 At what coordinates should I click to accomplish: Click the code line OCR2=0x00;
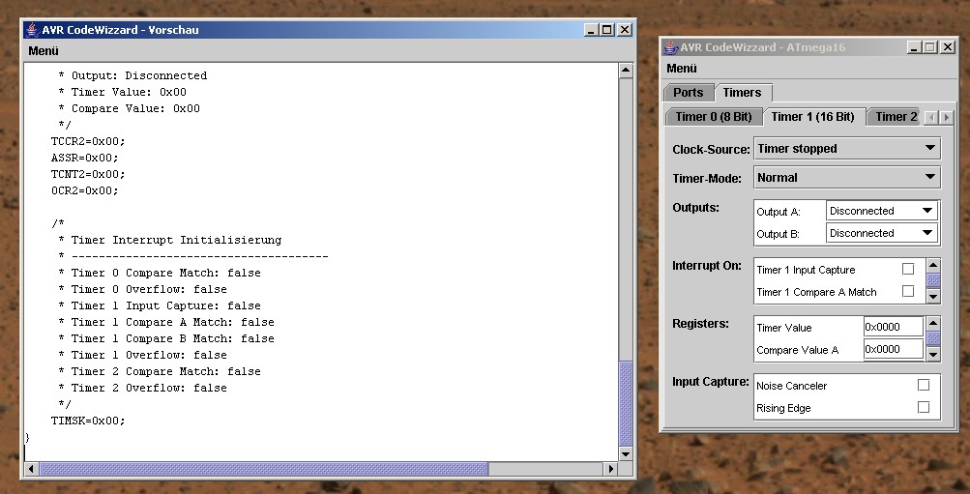[85, 190]
